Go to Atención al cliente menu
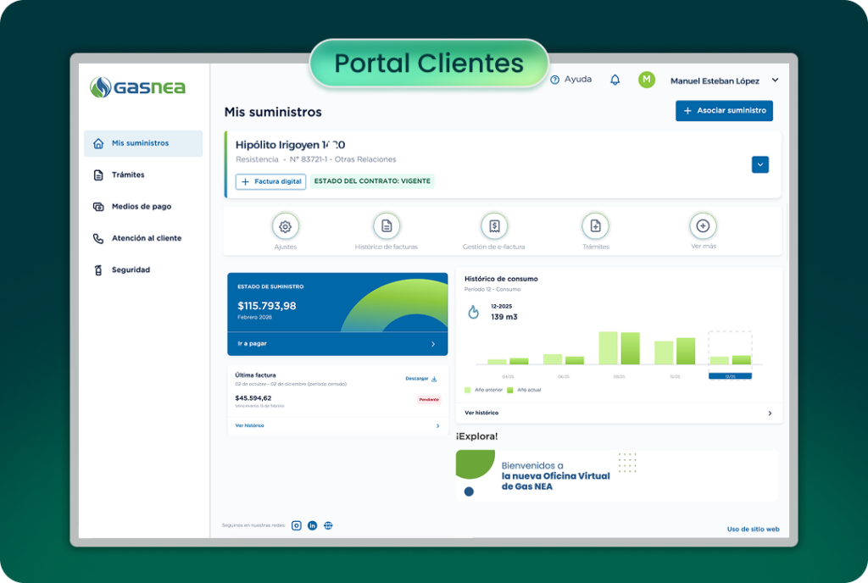The height and width of the screenshot is (583, 868). [146, 238]
